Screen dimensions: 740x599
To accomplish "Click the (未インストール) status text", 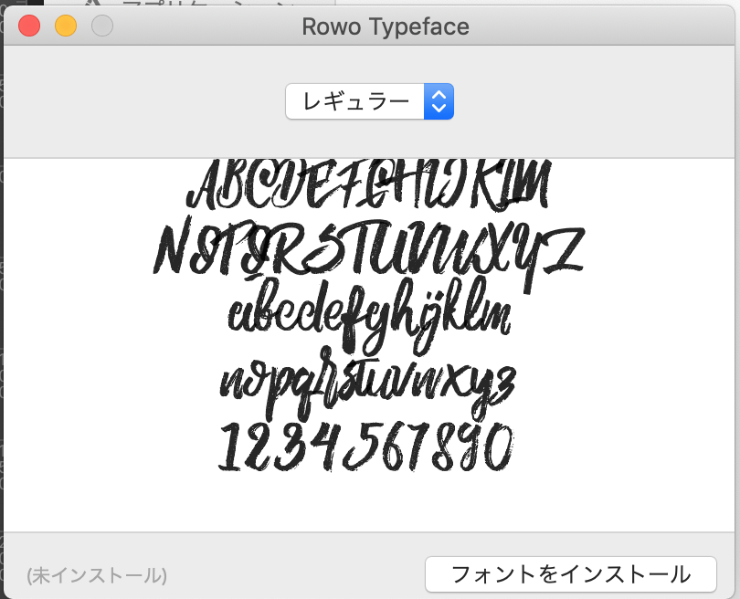I will click(x=97, y=575).
